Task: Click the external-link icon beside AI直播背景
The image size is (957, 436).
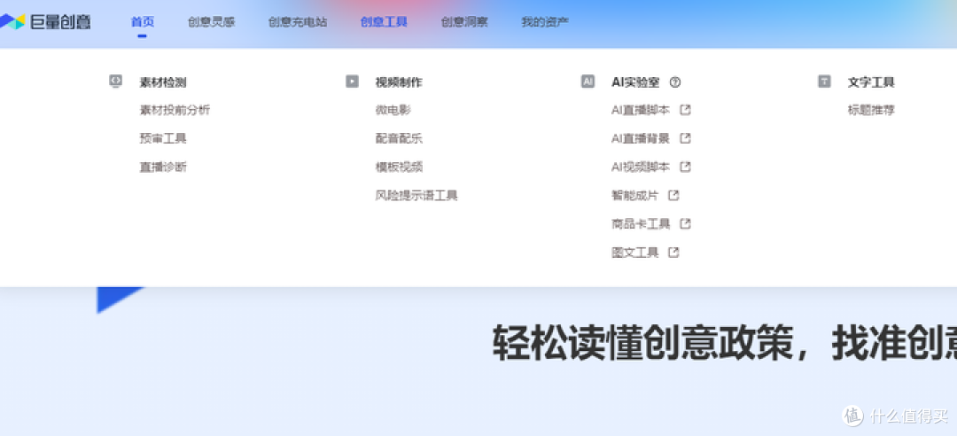Action: tap(685, 138)
